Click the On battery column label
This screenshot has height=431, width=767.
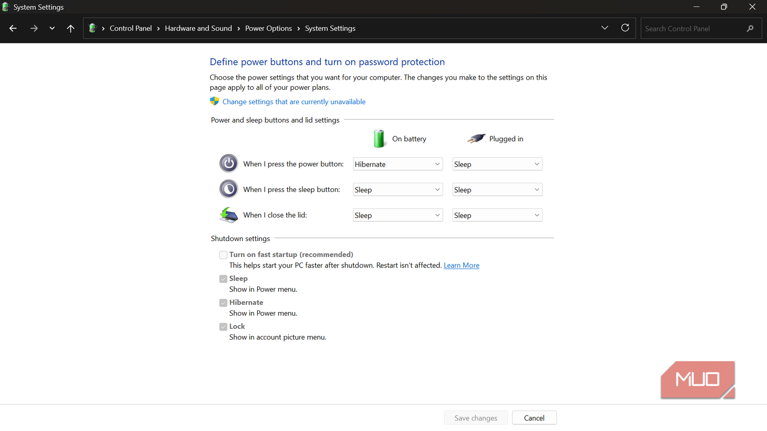pos(409,139)
